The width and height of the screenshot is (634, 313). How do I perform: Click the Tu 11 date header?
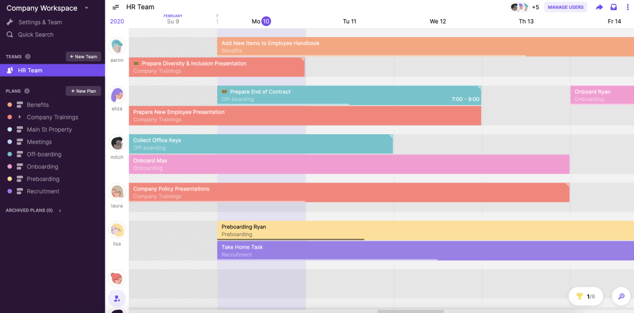[349, 22]
